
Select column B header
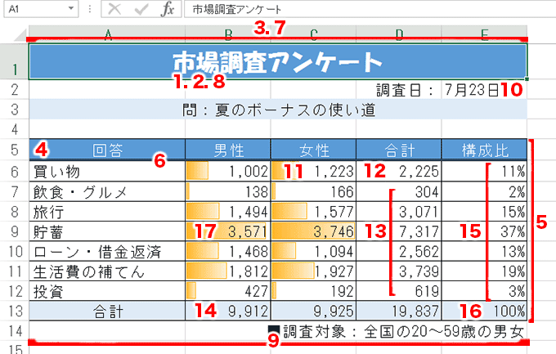pos(227,33)
